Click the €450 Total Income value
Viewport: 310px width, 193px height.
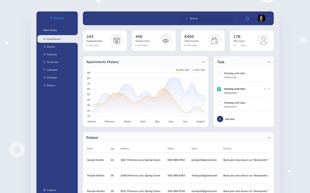point(189,36)
